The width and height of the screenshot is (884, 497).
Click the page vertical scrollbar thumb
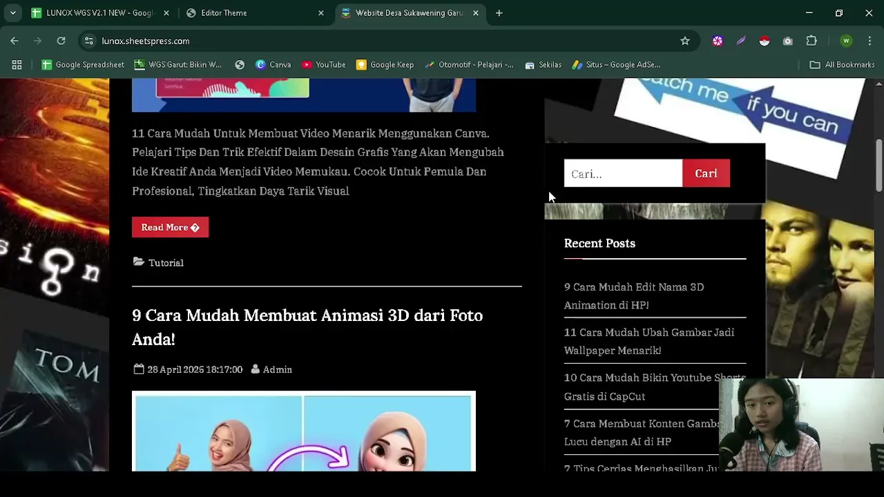click(879, 165)
